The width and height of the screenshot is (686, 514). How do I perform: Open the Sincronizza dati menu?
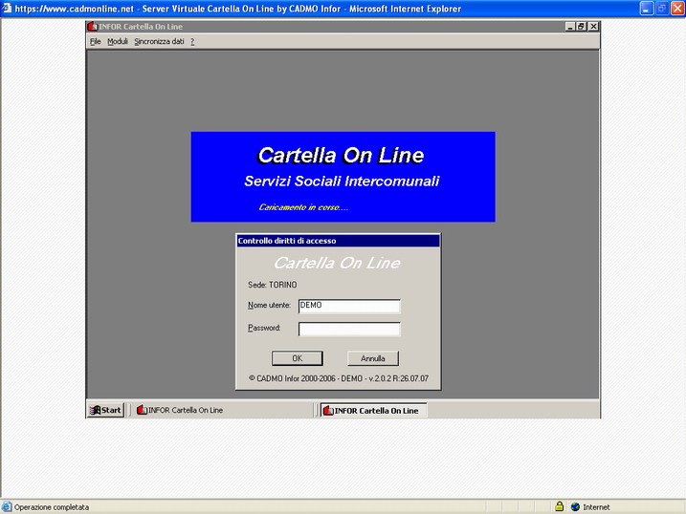159,41
